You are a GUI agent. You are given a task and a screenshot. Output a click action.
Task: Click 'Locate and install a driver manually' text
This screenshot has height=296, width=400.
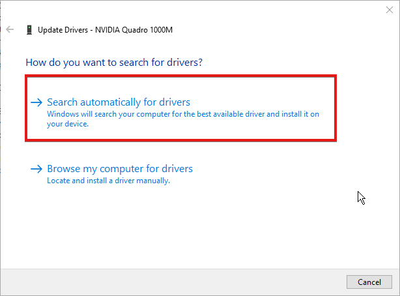point(108,181)
